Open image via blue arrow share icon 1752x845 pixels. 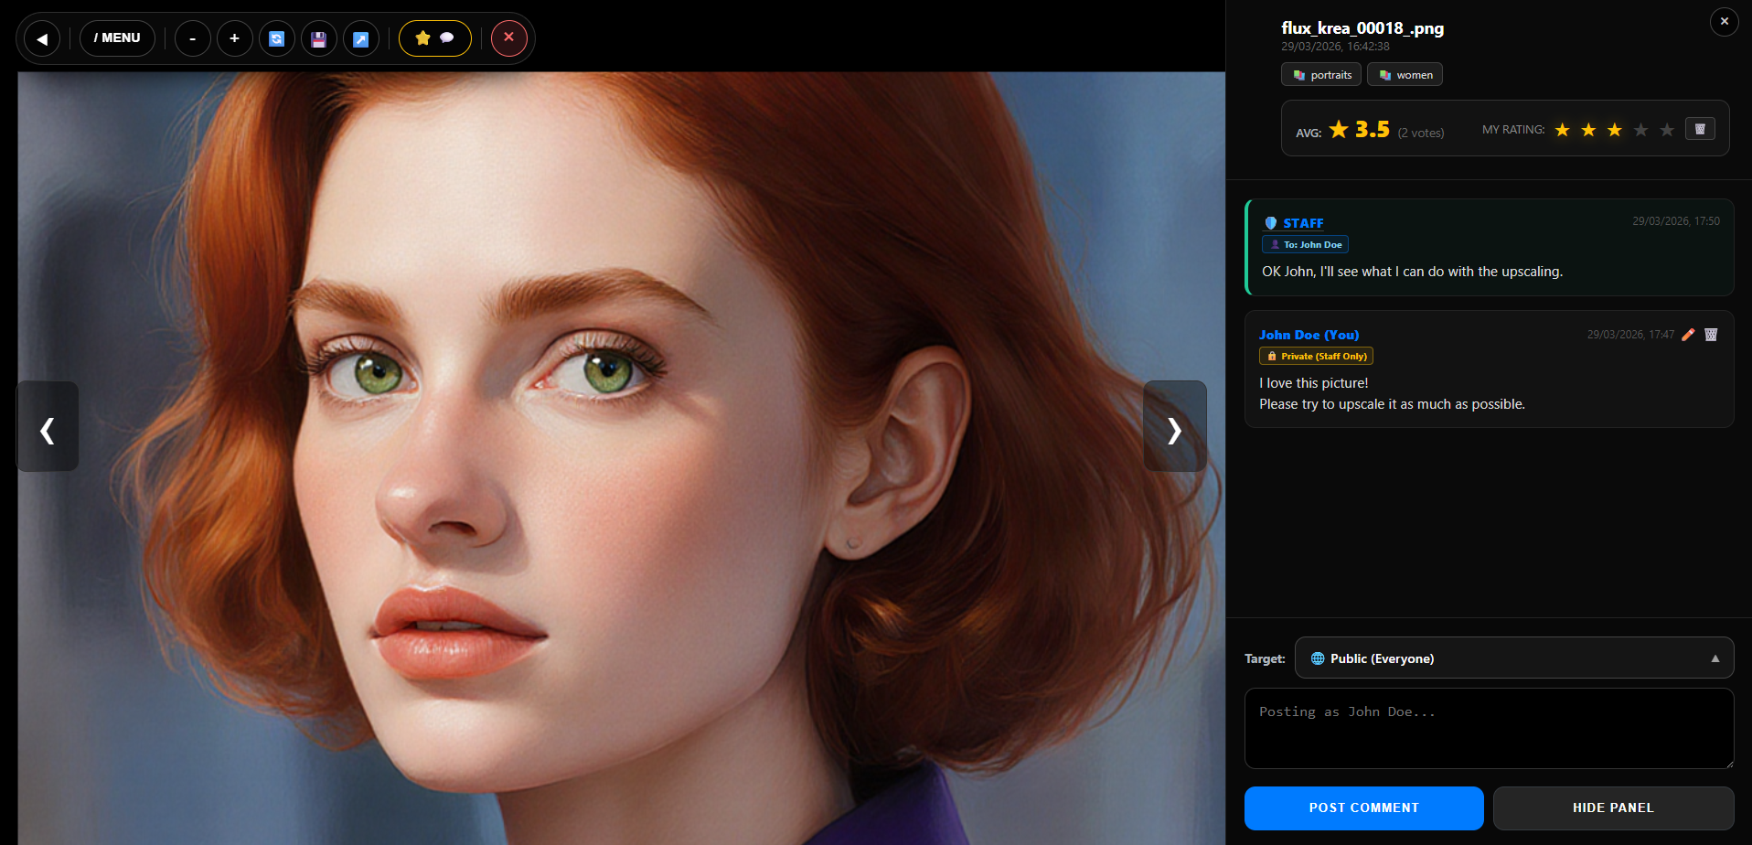pos(360,38)
